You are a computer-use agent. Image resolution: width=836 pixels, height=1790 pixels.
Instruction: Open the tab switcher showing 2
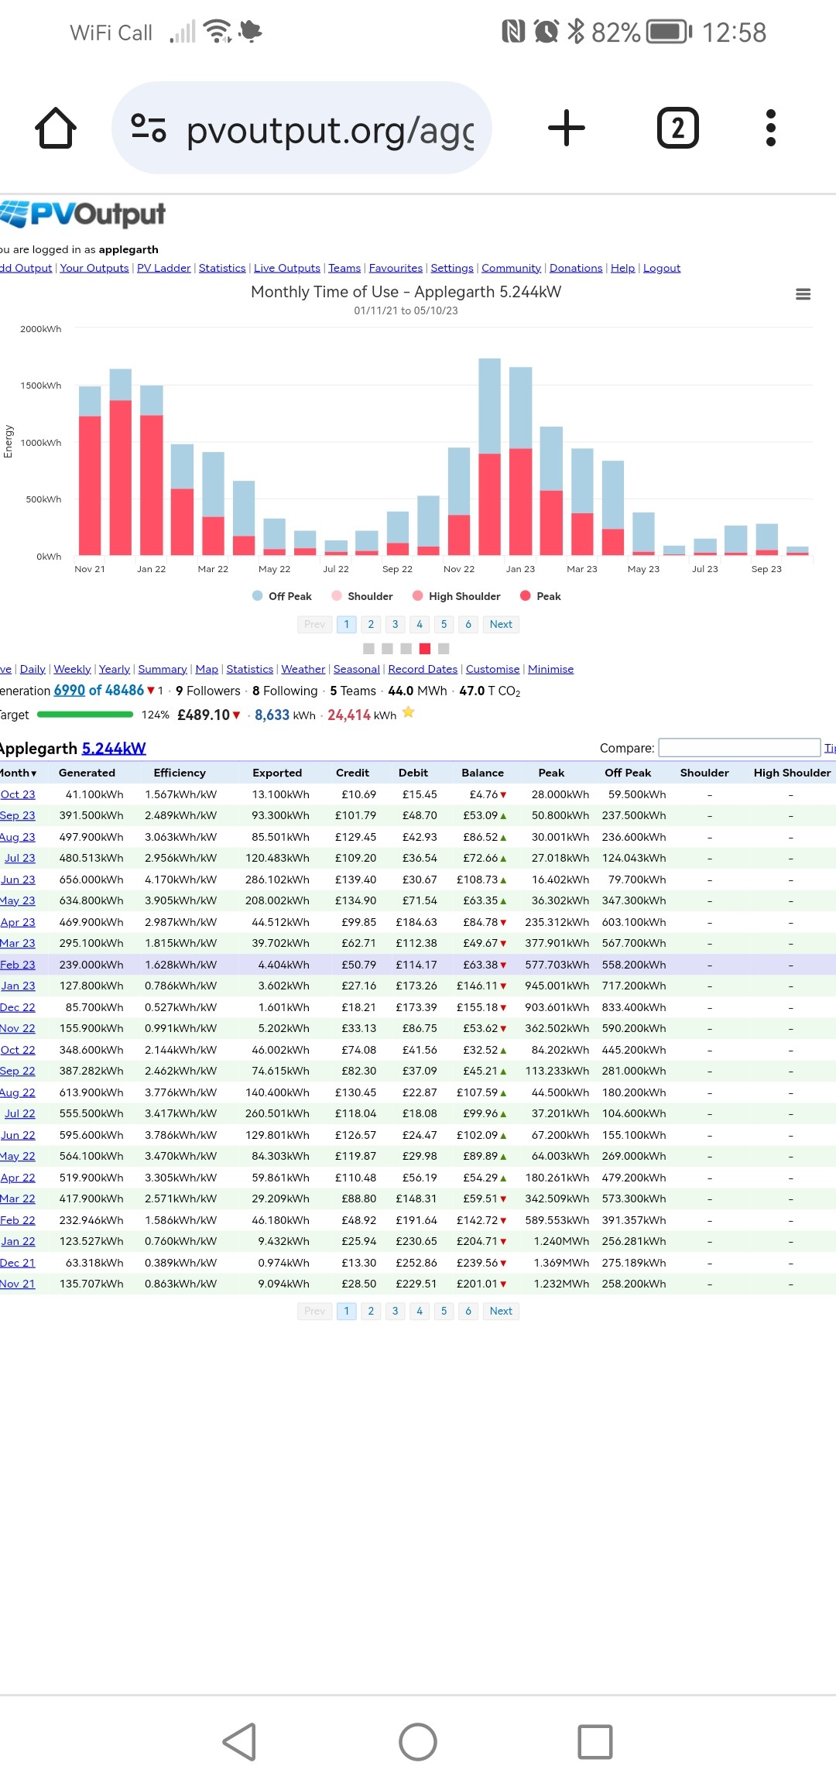678,128
